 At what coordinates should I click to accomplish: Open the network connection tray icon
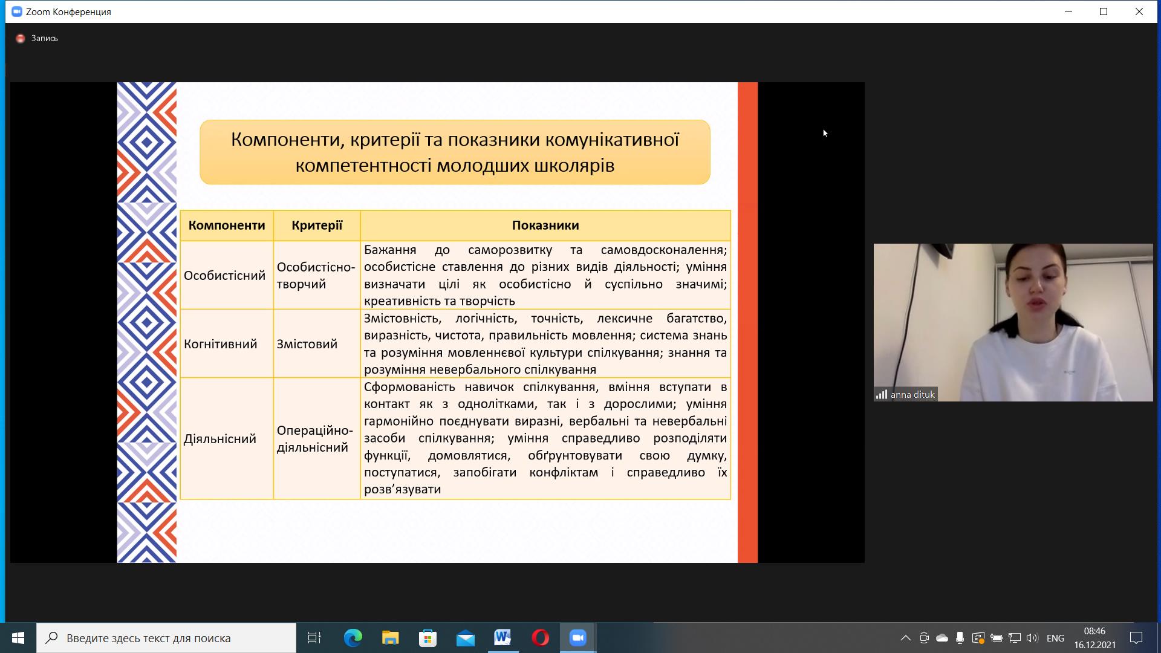[x=1014, y=638]
